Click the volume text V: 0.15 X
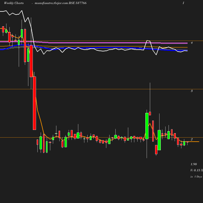Image resolution: width=203 pixels, height=203 pixels. [197, 170]
